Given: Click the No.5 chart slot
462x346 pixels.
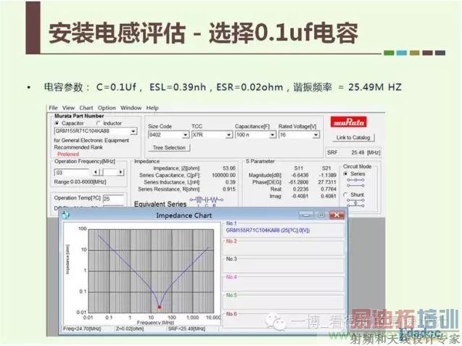Looking at the screenshot, I should (283, 300).
